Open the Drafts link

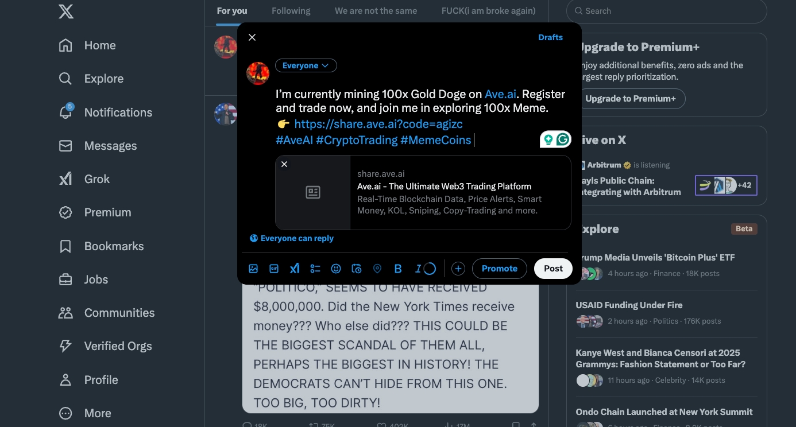tap(550, 37)
